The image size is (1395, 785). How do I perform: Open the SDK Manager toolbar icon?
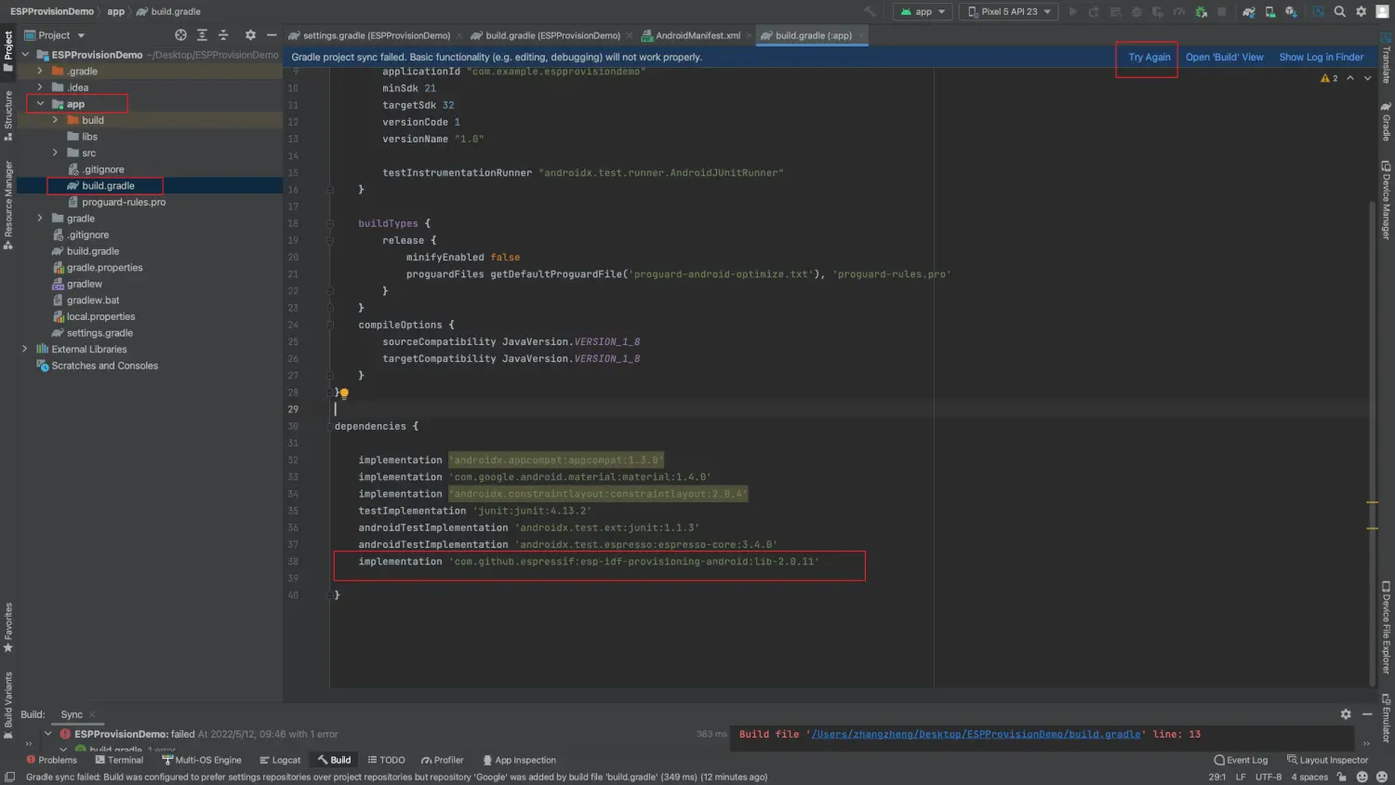pyautogui.click(x=1292, y=12)
